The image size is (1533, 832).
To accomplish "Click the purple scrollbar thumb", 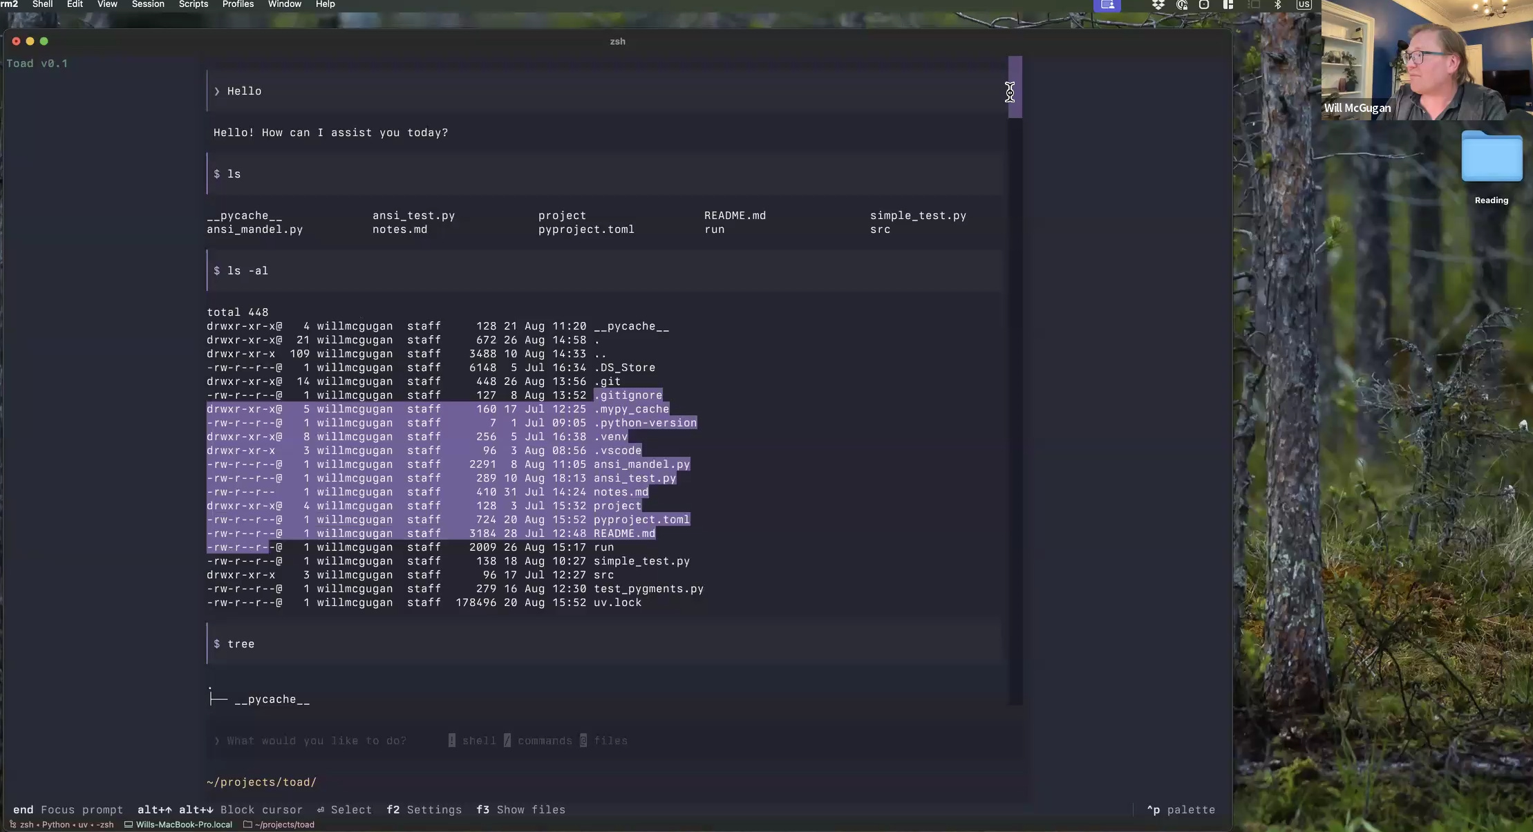I will [1015, 87].
